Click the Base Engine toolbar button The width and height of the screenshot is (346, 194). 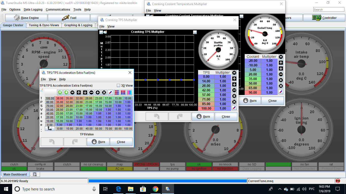pyautogui.click(x=26, y=18)
